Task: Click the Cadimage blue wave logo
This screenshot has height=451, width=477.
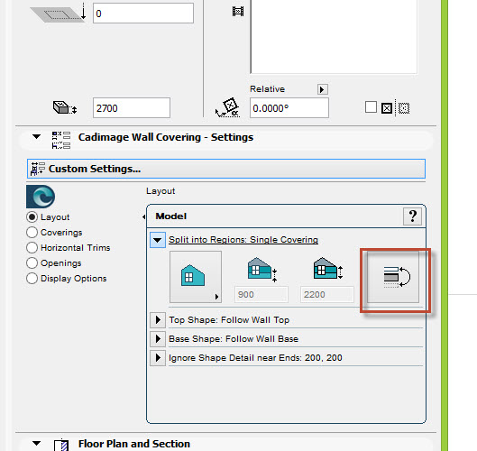Action: click(x=41, y=197)
